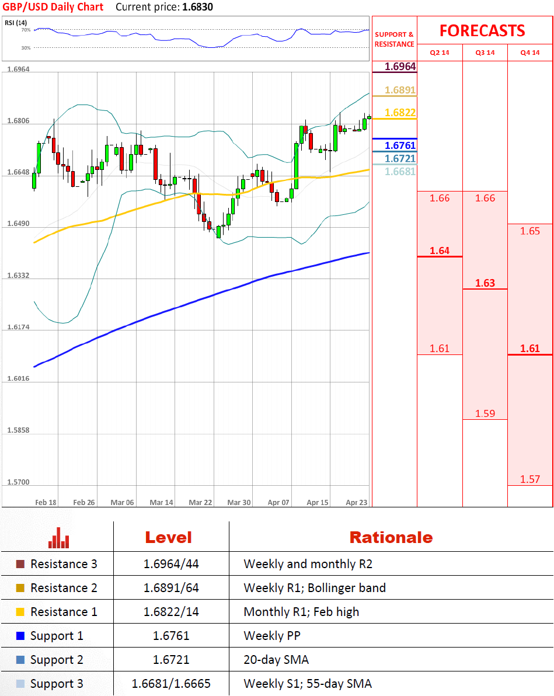Click the 1.6891 resistance level marker

coord(400,90)
